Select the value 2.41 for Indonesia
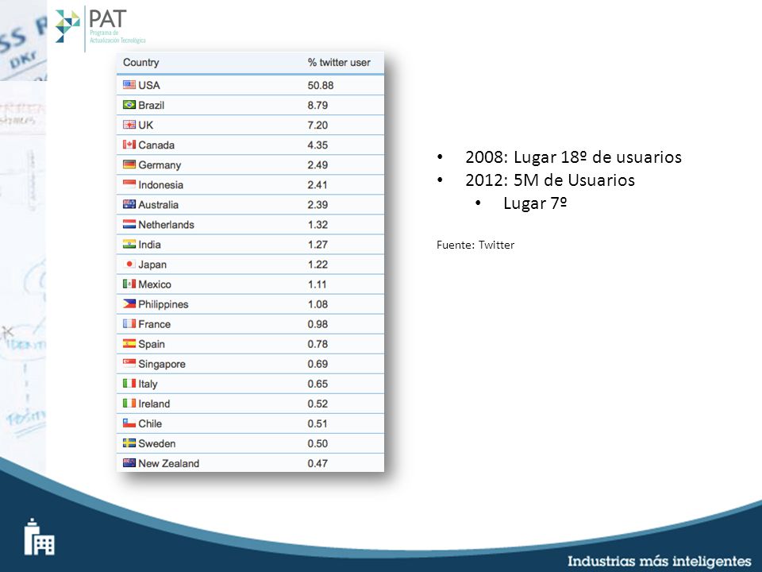The height and width of the screenshot is (572, 762). point(317,185)
